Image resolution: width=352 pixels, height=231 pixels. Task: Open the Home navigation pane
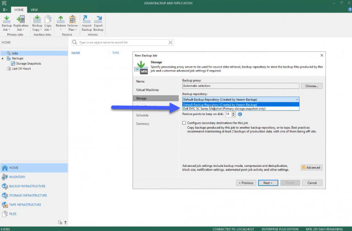(x=34, y=168)
